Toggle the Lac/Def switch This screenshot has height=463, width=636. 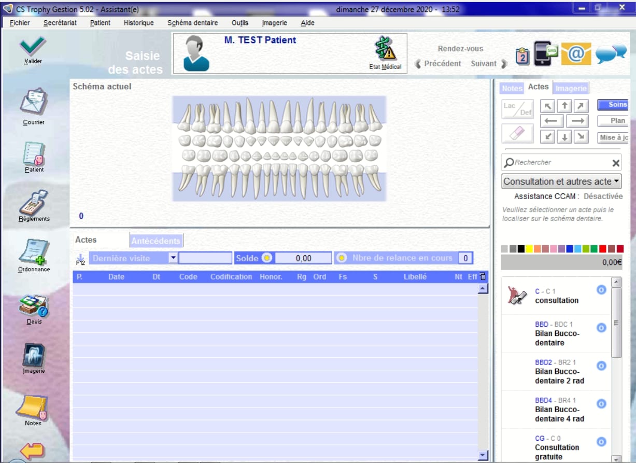pyautogui.click(x=517, y=109)
